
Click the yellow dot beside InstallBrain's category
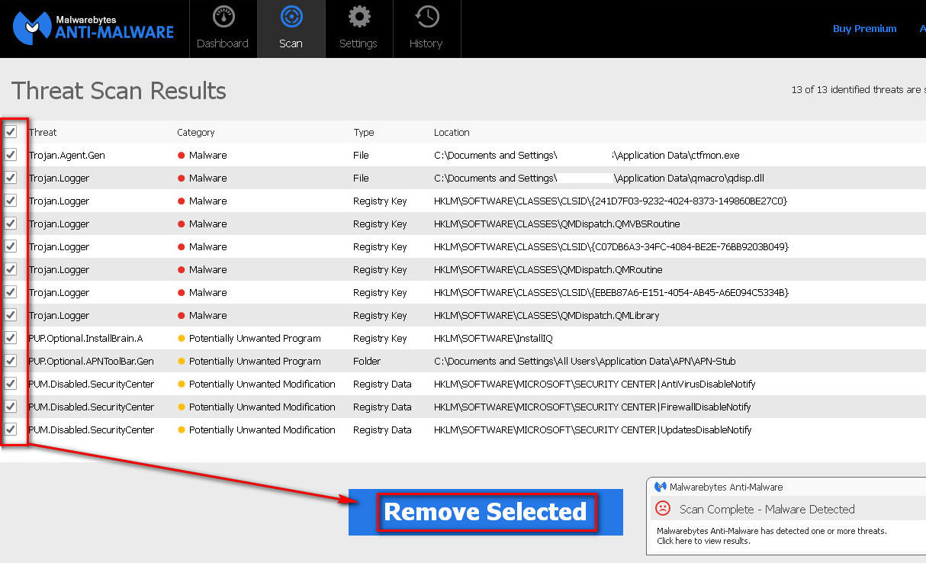point(182,339)
